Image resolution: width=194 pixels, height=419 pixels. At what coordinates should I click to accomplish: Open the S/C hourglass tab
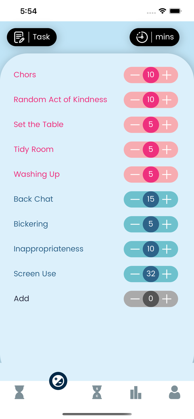point(97,392)
